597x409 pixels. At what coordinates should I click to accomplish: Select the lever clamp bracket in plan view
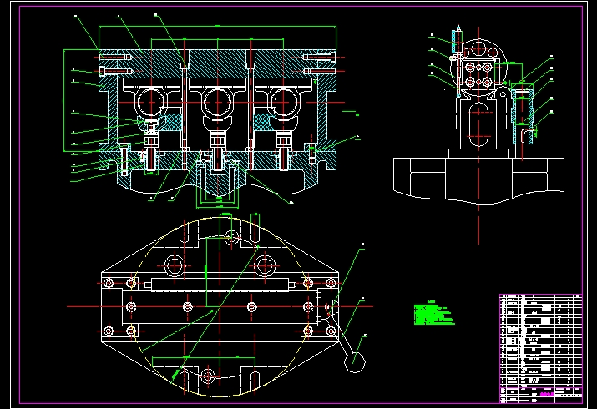[x=326, y=306]
